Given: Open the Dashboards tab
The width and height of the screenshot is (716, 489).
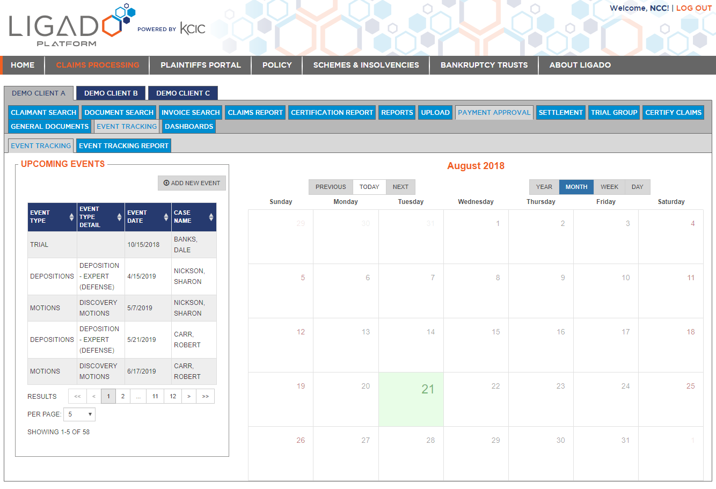Looking at the screenshot, I should (x=189, y=126).
